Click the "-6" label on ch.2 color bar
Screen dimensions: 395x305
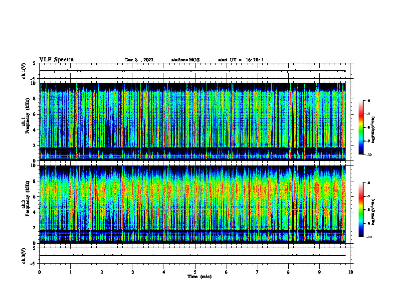click(x=368, y=183)
